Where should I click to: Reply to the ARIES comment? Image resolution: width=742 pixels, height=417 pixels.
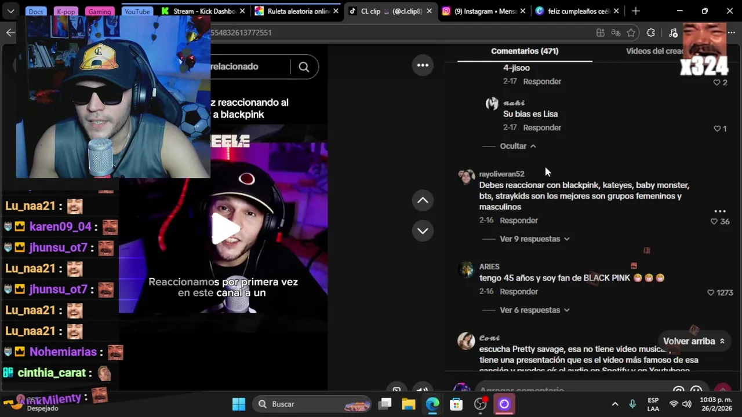pyautogui.click(x=519, y=291)
